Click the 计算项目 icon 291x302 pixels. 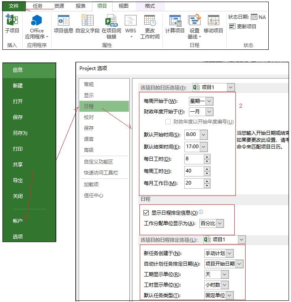coord(175,20)
